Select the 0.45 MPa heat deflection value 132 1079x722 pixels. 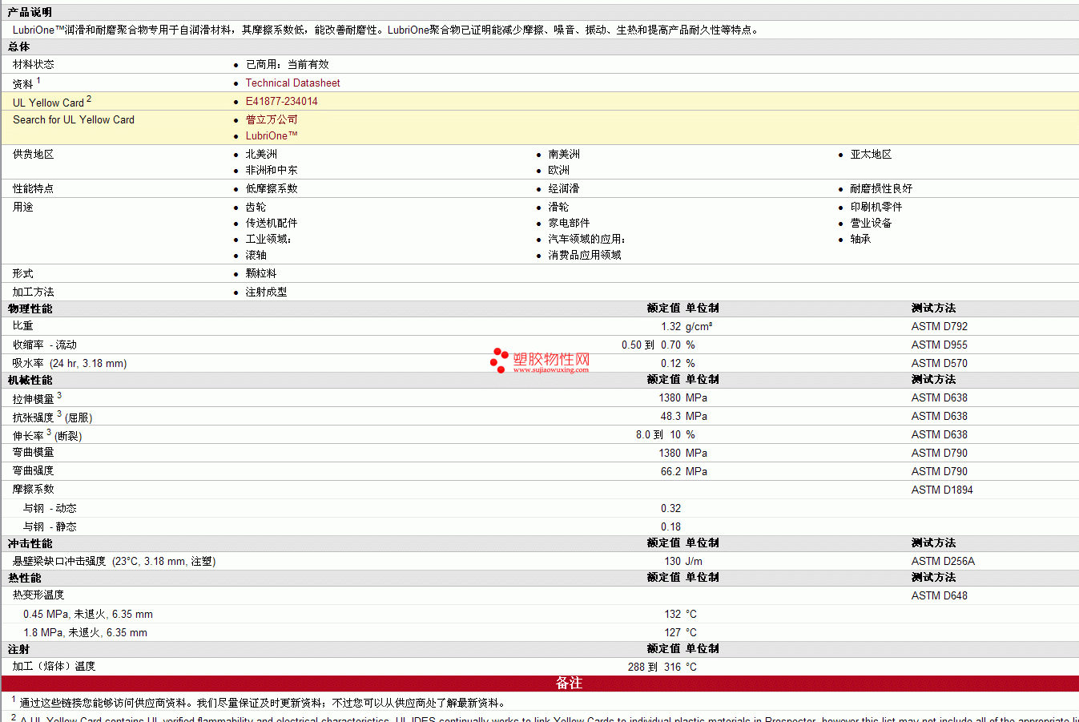[673, 614]
